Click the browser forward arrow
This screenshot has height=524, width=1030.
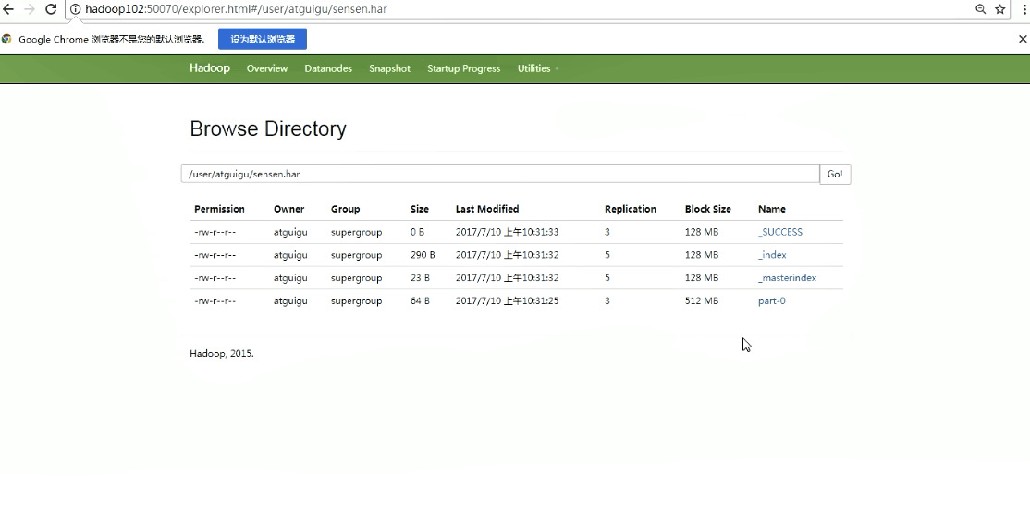click(30, 9)
